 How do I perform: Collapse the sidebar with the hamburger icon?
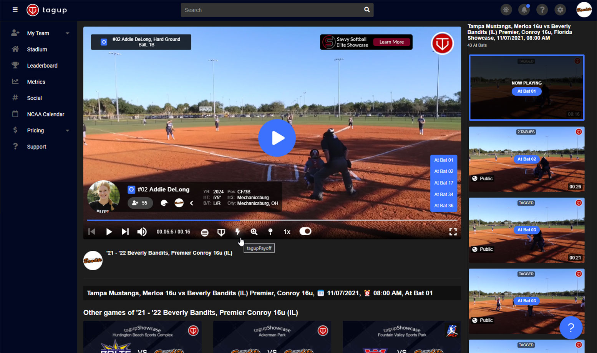pyautogui.click(x=15, y=10)
